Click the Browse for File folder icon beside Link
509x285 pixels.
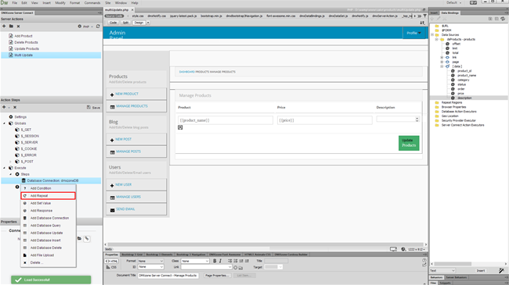(240, 268)
